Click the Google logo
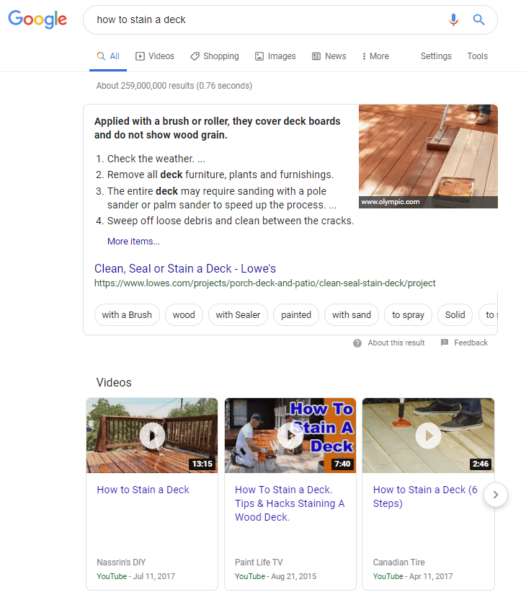Image resolution: width=526 pixels, height=600 pixels. pyautogui.click(x=37, y=19)
